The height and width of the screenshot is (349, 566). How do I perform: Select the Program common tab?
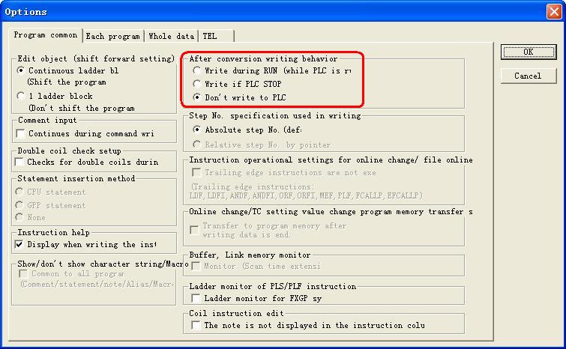(x=46, y=35)
